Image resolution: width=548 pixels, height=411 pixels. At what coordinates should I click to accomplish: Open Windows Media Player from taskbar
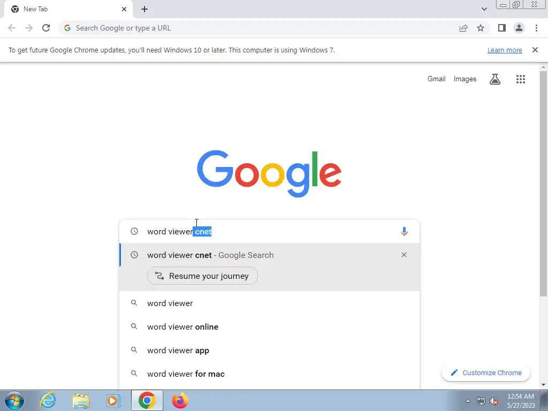tap(113, 401)
